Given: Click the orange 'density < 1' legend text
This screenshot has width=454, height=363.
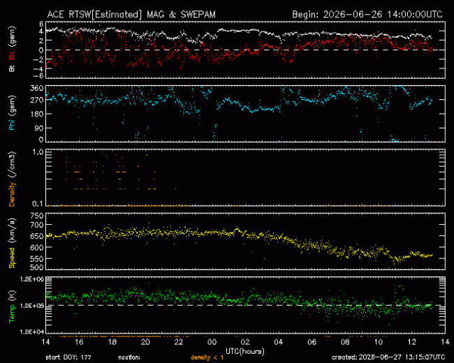Looking at the screenshot, I should [207, 357].
